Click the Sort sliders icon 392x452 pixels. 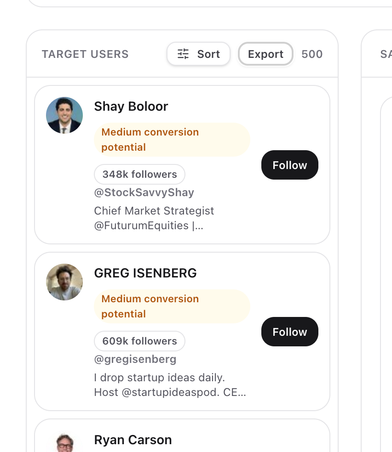tap(183, 54)
